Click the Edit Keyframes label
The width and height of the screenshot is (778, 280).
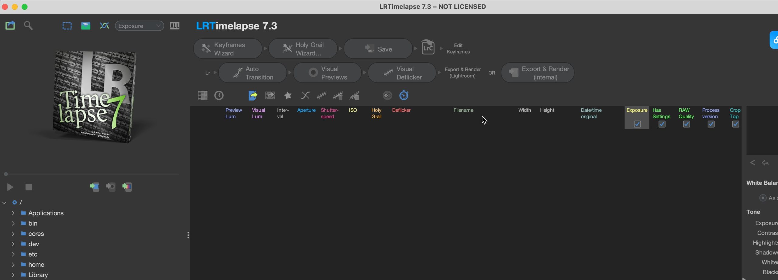click(458, 49)
